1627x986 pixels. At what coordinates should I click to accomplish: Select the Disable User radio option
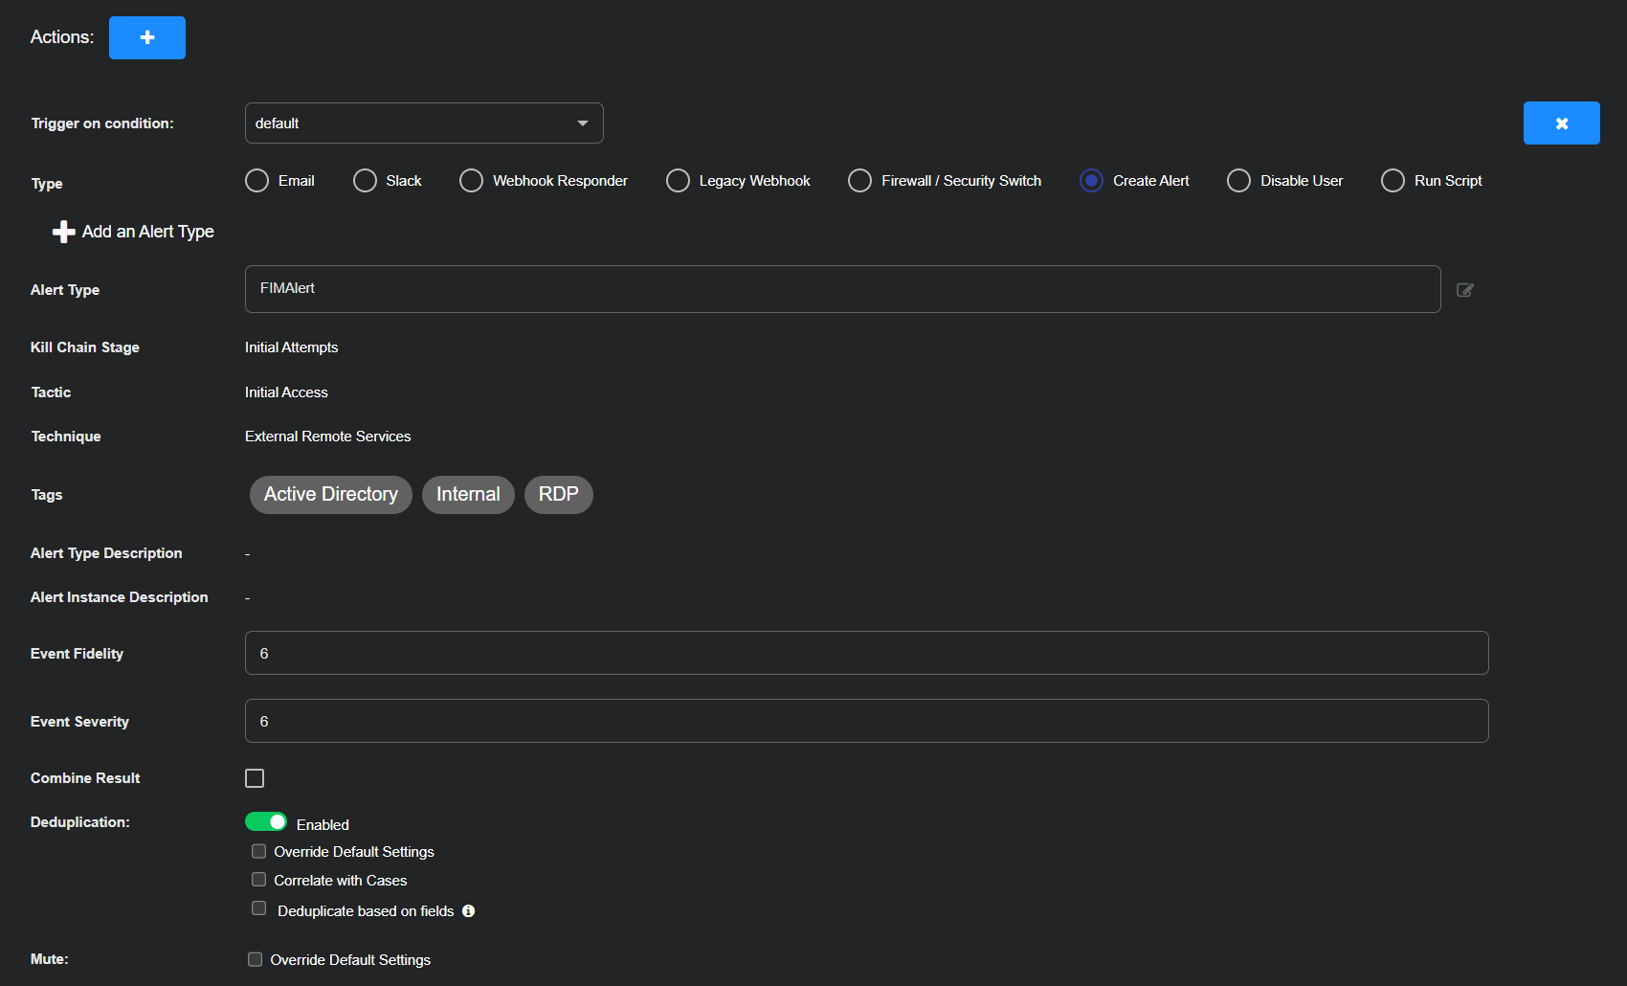(x=1238, y=181)
